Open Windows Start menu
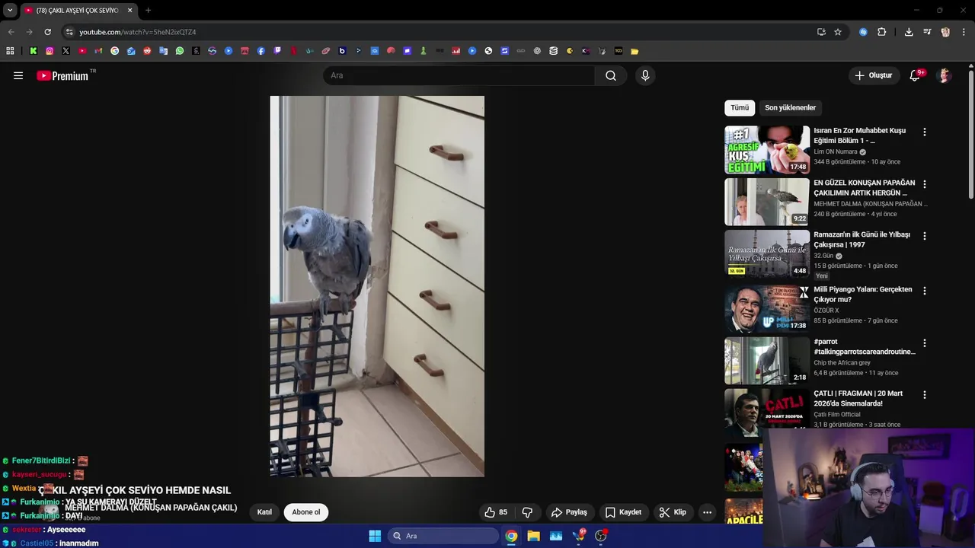Viewport: 975px width, 548px height. coord(375,536)
